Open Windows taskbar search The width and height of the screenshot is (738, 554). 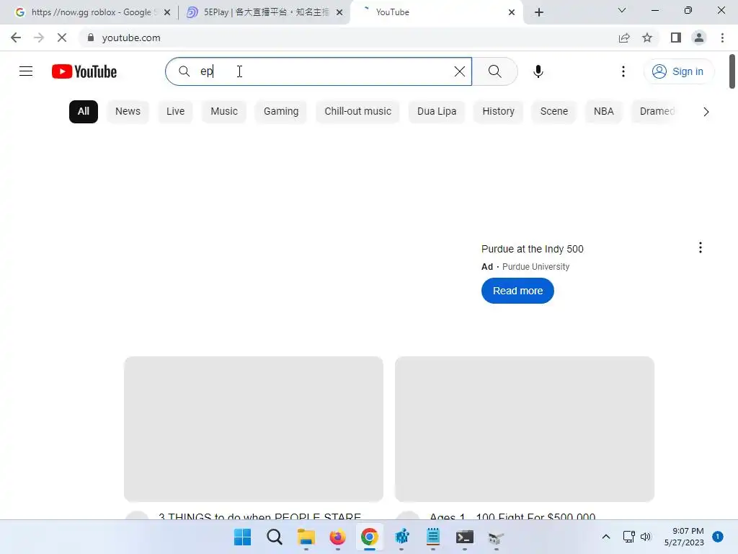[x=275, y=537]
